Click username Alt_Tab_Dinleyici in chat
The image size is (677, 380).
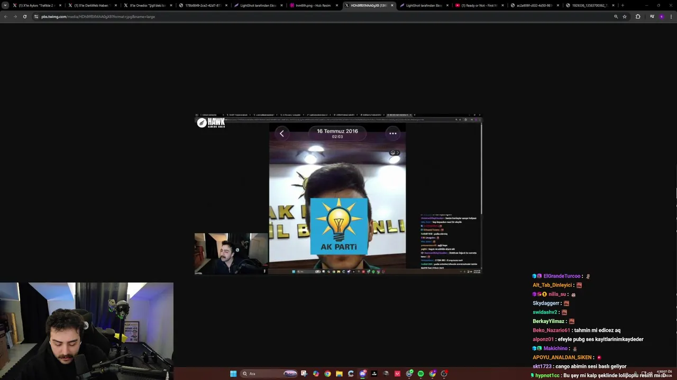coord(552,285)
